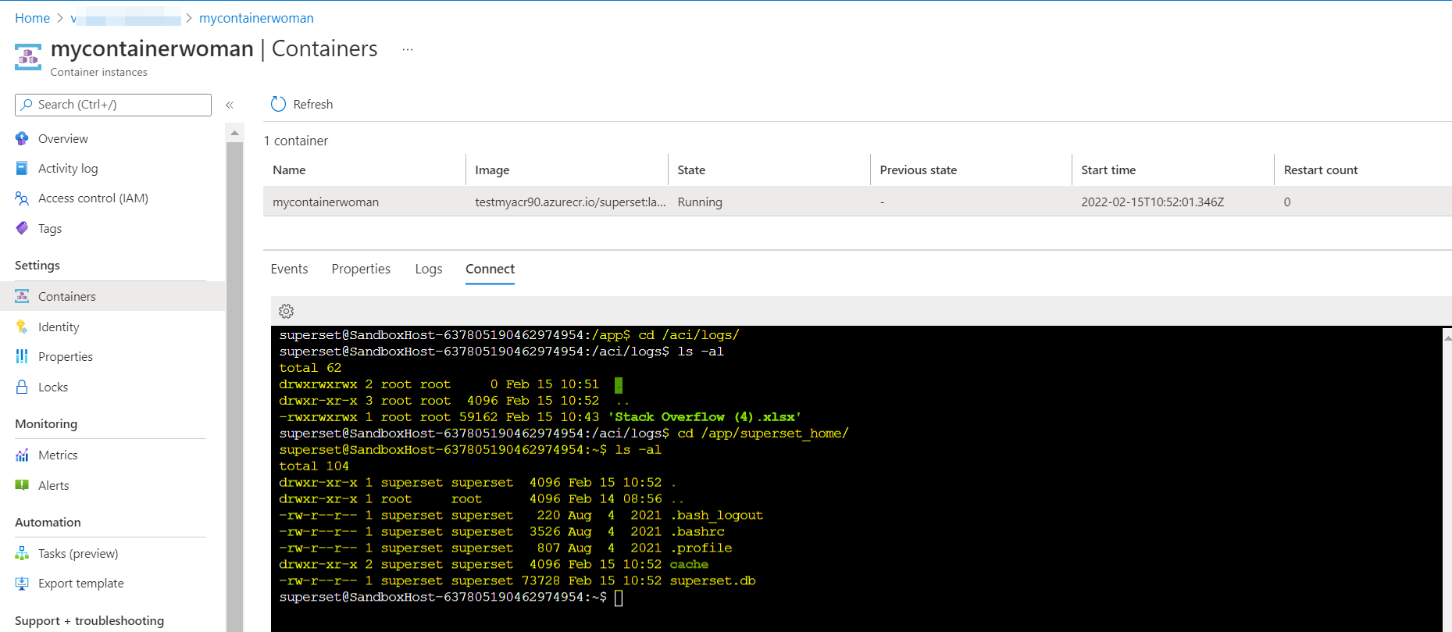
Task: Open terminal settings gear icon
Action: [x=287, y=311]
